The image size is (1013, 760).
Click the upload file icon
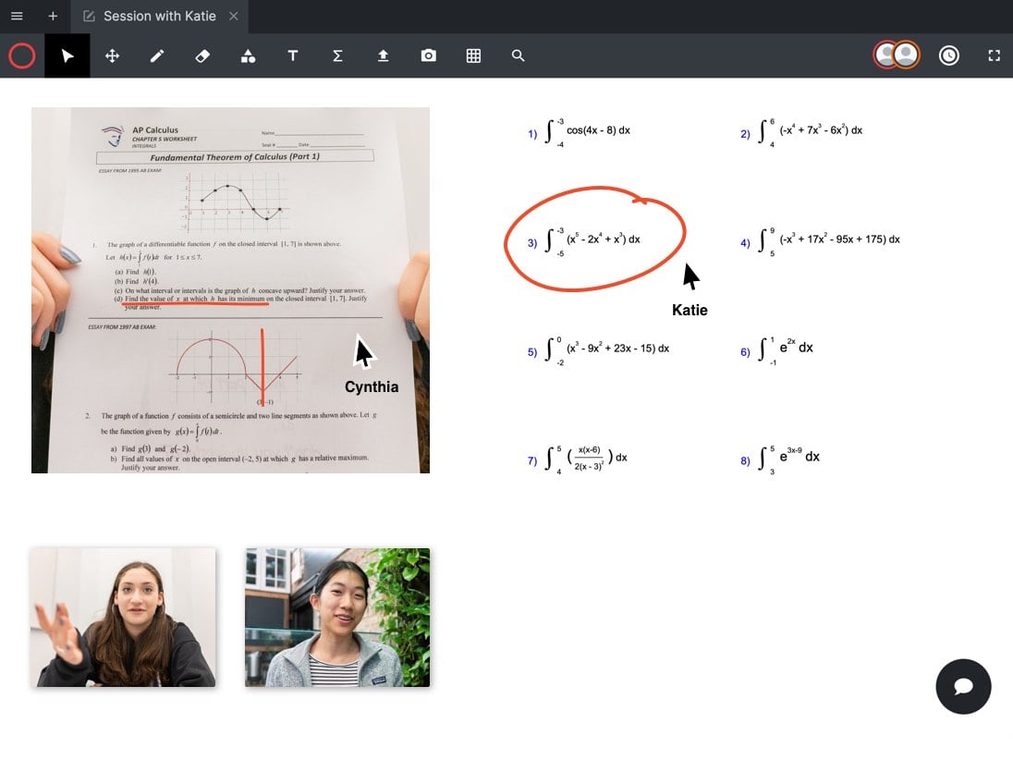(x=383, y=56)
